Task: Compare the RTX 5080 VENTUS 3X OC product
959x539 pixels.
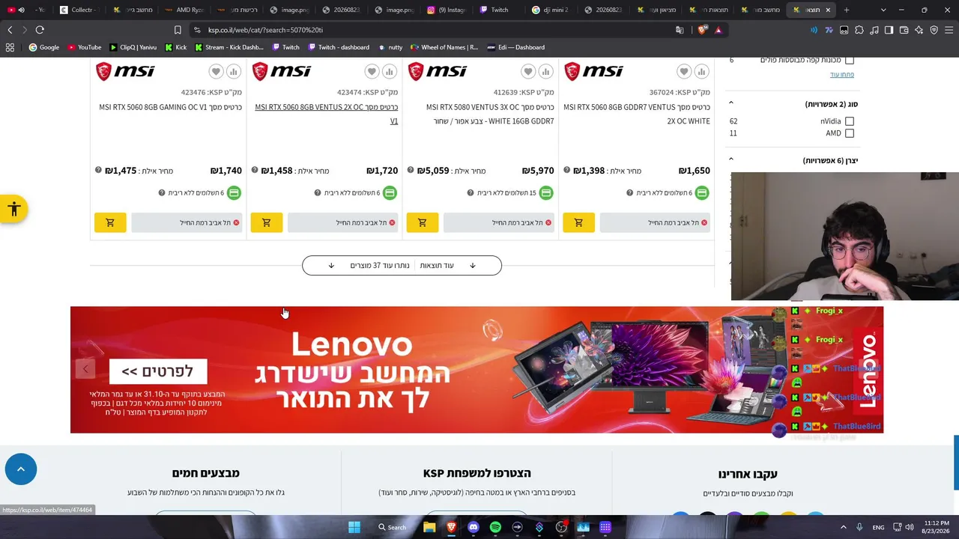Action: pyautogui.click(x=545, y=71)
